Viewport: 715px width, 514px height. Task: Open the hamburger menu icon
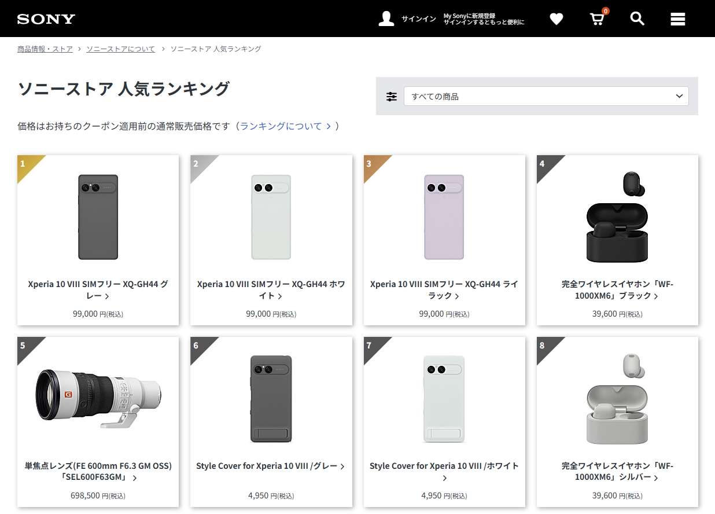pos(678,19)
